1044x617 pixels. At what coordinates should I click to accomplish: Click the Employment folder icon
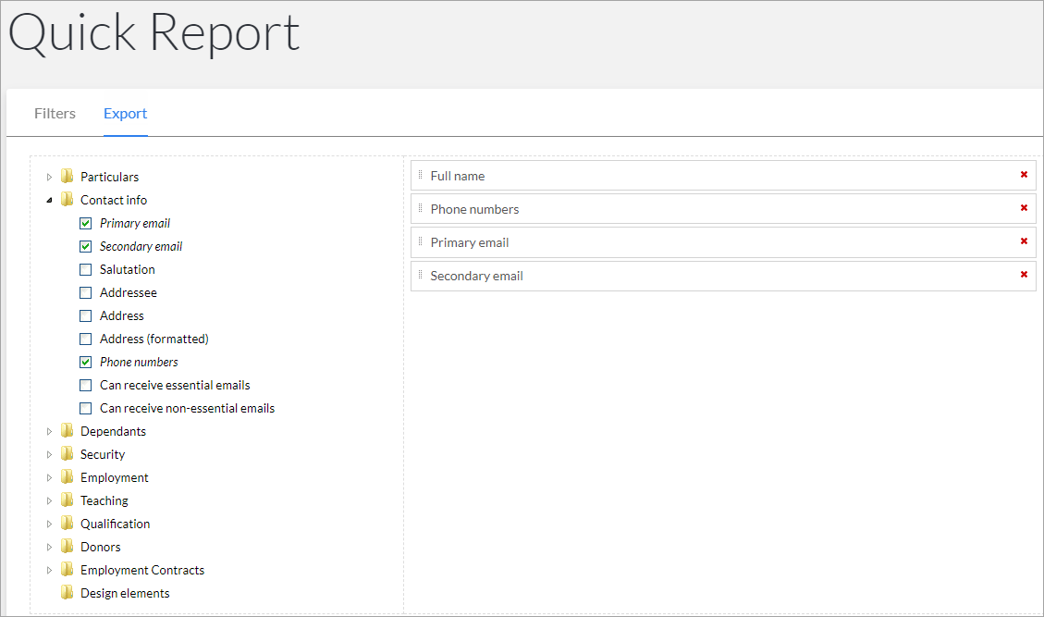pos(67,477)
